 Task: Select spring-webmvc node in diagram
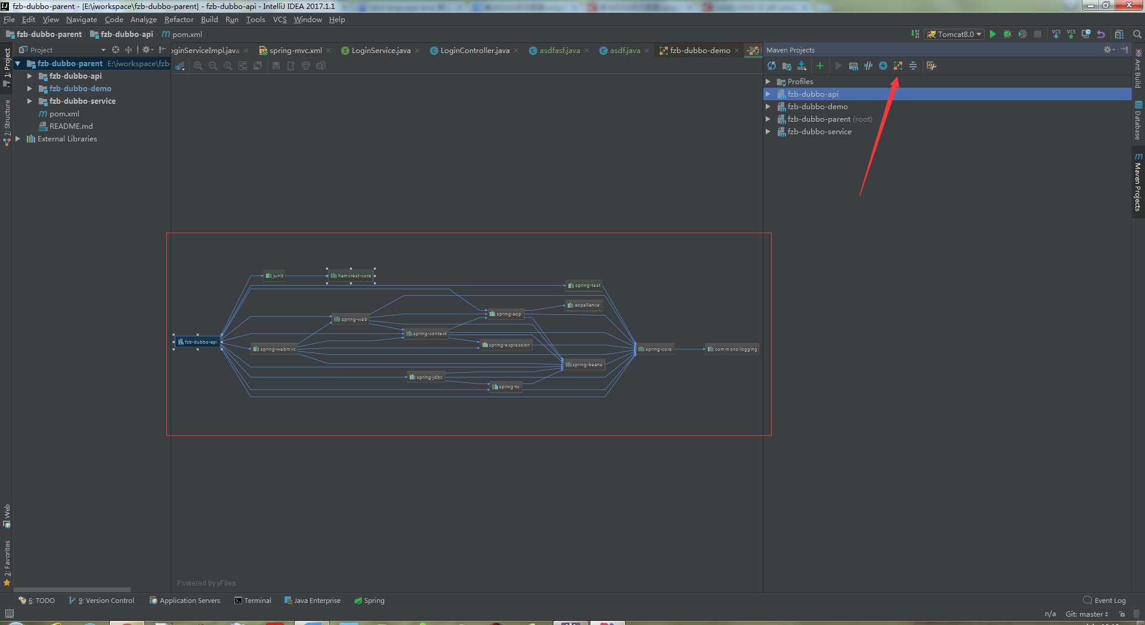point(274,349)
